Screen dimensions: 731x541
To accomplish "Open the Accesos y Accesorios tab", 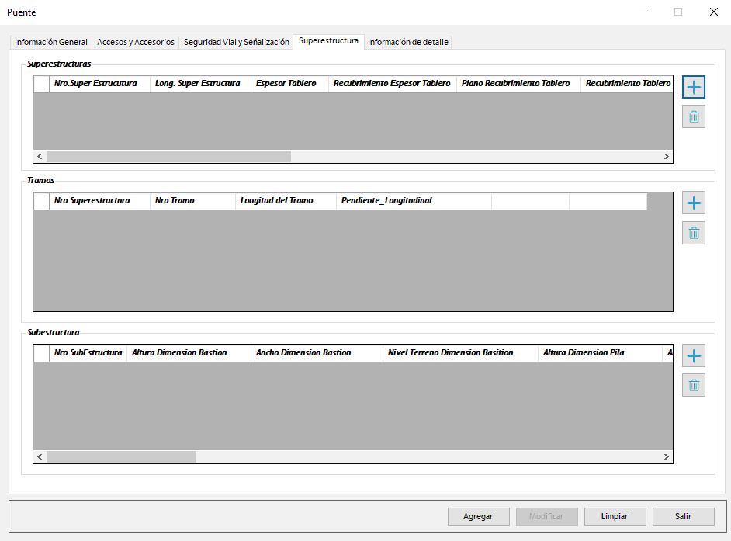I will [x=136, y=42].
